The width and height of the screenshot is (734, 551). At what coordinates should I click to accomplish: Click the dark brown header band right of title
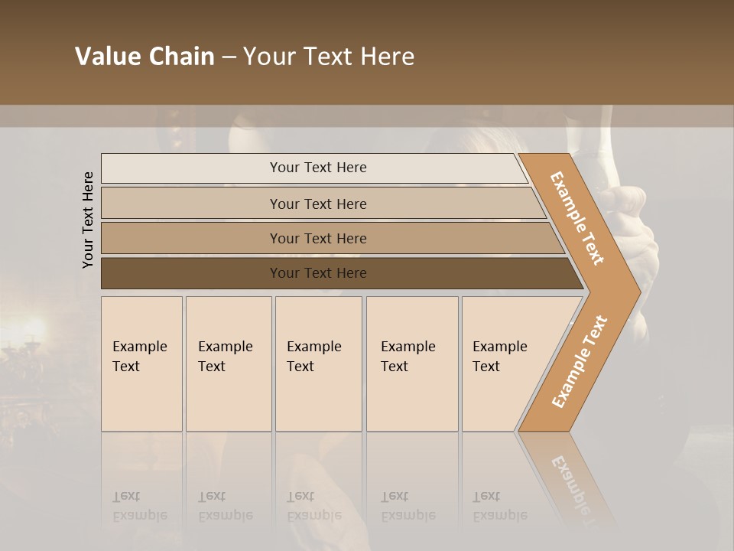tap(573, 54)
